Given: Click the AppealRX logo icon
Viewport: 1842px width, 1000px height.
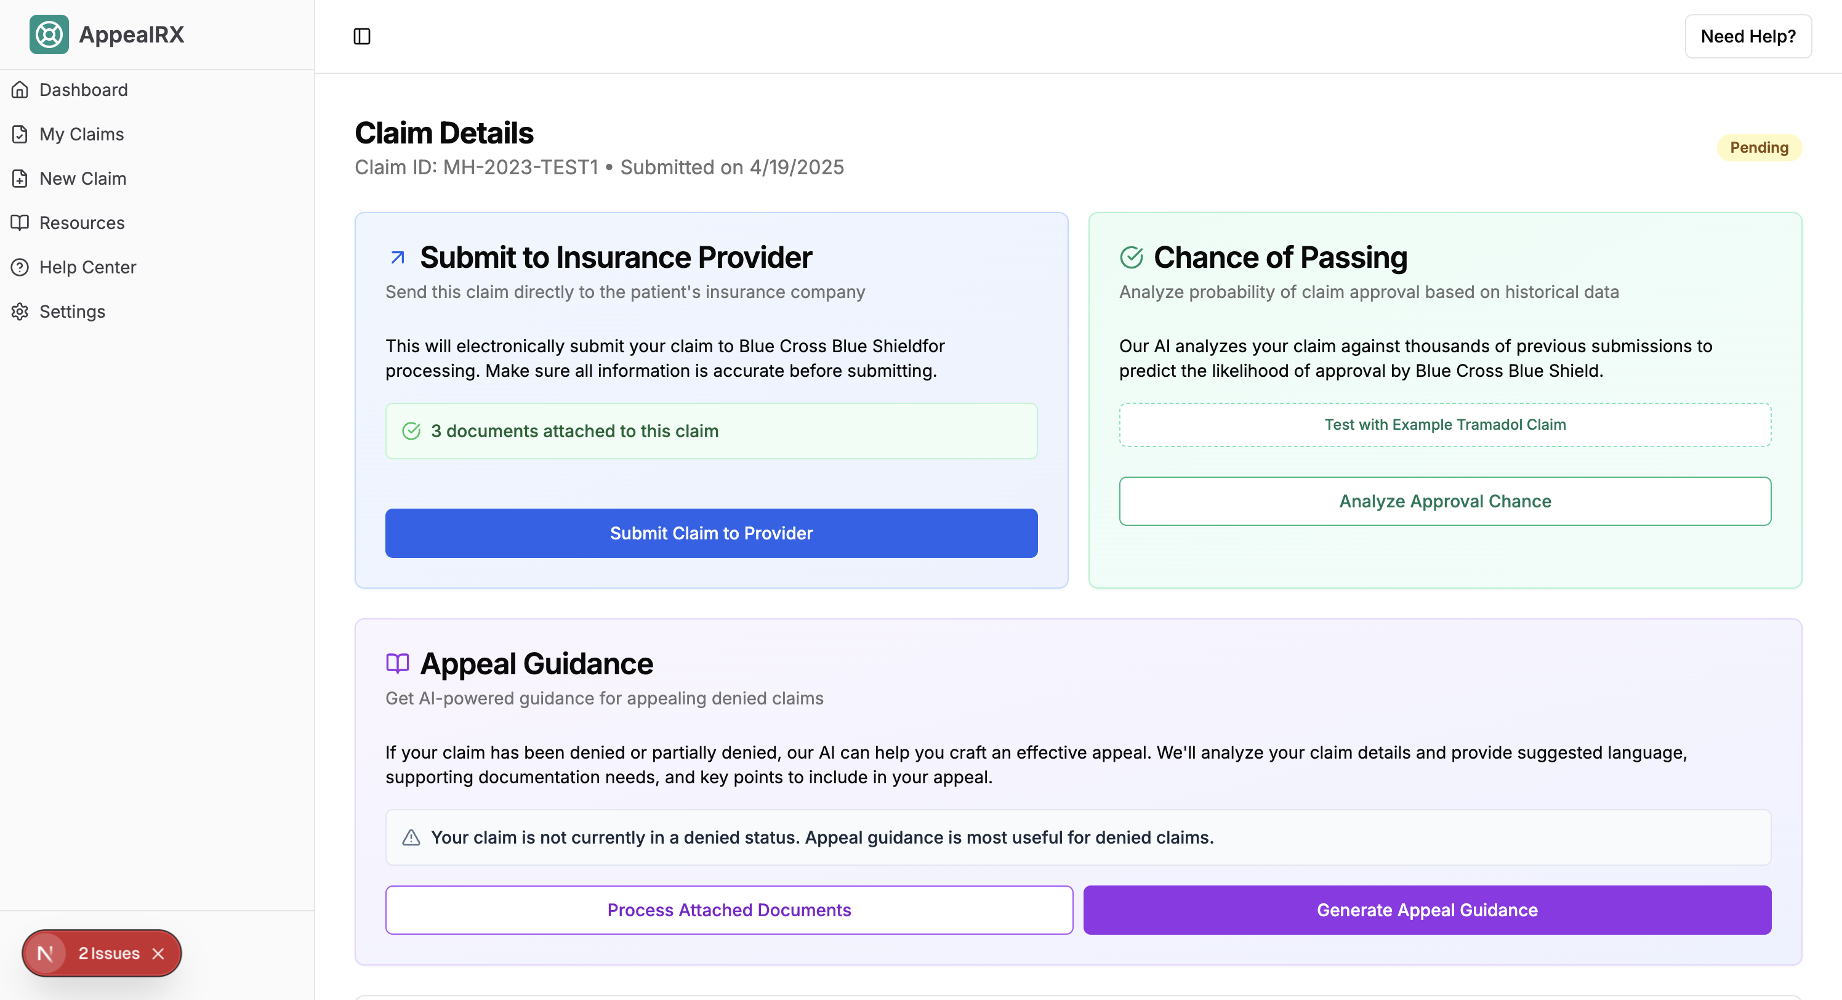Looking at the screenshot, I should click(49, 34).
